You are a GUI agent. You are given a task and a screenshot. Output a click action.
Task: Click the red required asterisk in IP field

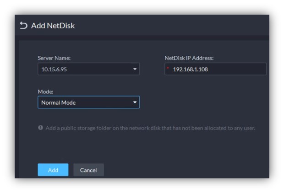(168, 69)
